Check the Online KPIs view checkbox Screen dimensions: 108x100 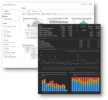[x=48, y=21]
